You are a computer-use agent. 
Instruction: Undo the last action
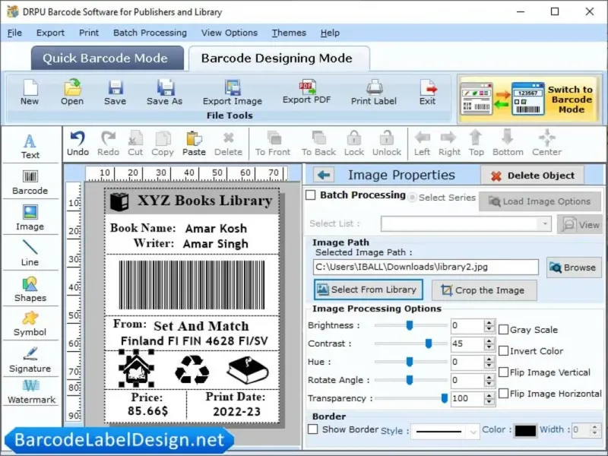coord(78,144)
